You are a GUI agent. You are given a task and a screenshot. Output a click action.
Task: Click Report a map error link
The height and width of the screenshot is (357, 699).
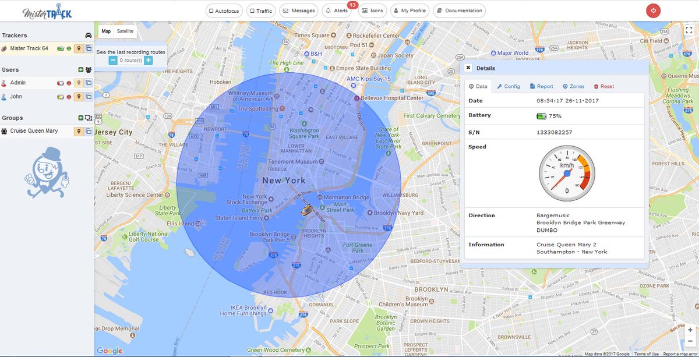(680, 354)
